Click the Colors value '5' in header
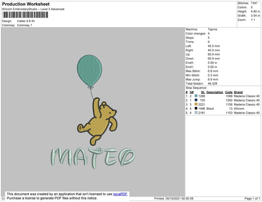This screenshot has height=202, width=262. coord(252,7)
